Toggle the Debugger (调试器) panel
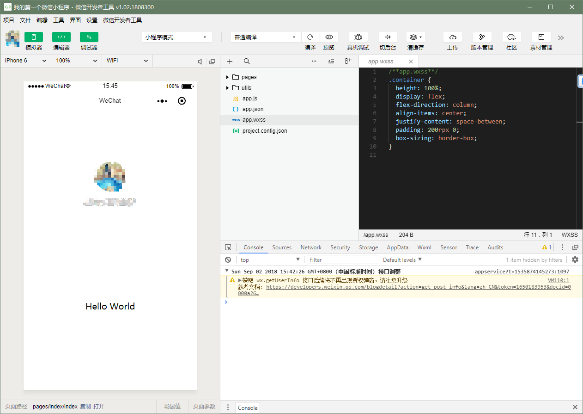The width and height of the screenshot is (583, 414). [89, 37]
